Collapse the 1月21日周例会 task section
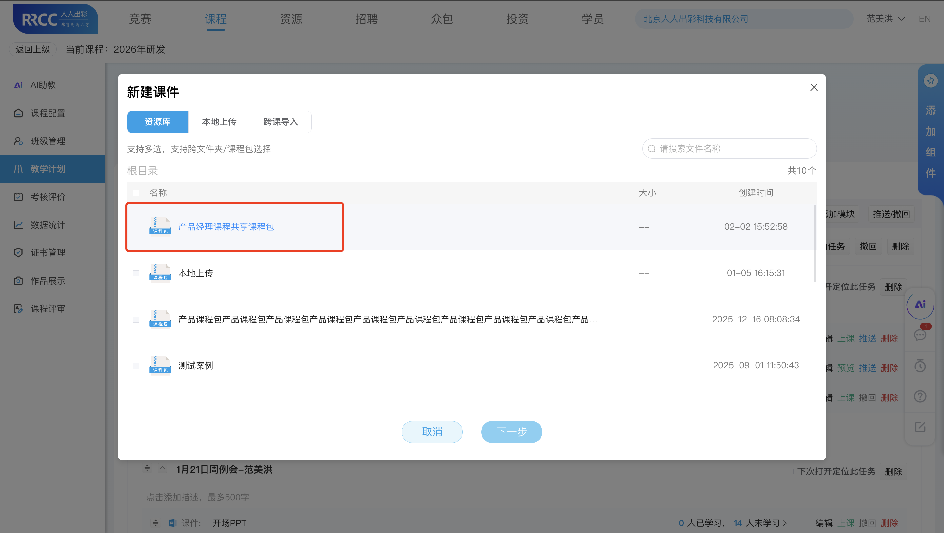The height and width of the screenshot is (533, 944). click(x=162, y=468)
